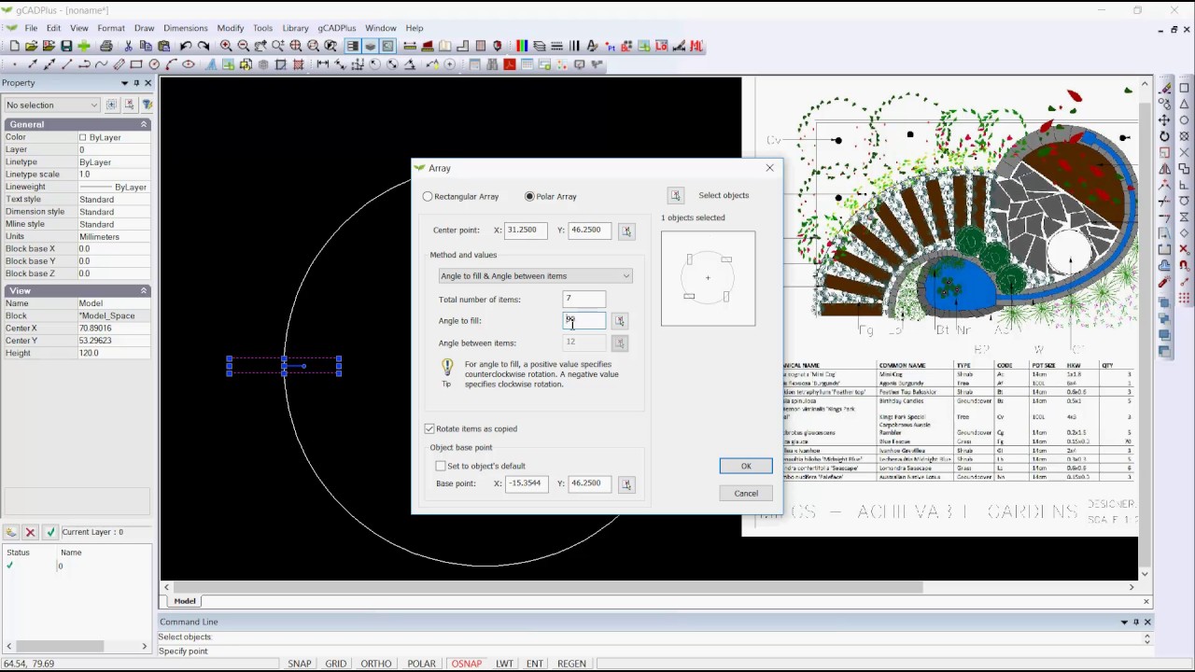
Task: Toggle OSNAP in the status bar
Action: (466, 664)
